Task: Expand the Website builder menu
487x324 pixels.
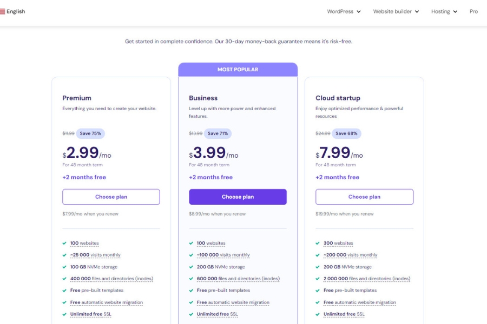Action: pos(396,11)
